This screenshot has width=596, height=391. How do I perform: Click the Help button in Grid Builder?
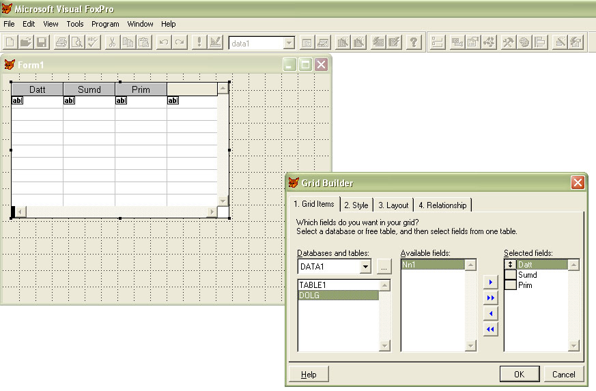(309, 374)
